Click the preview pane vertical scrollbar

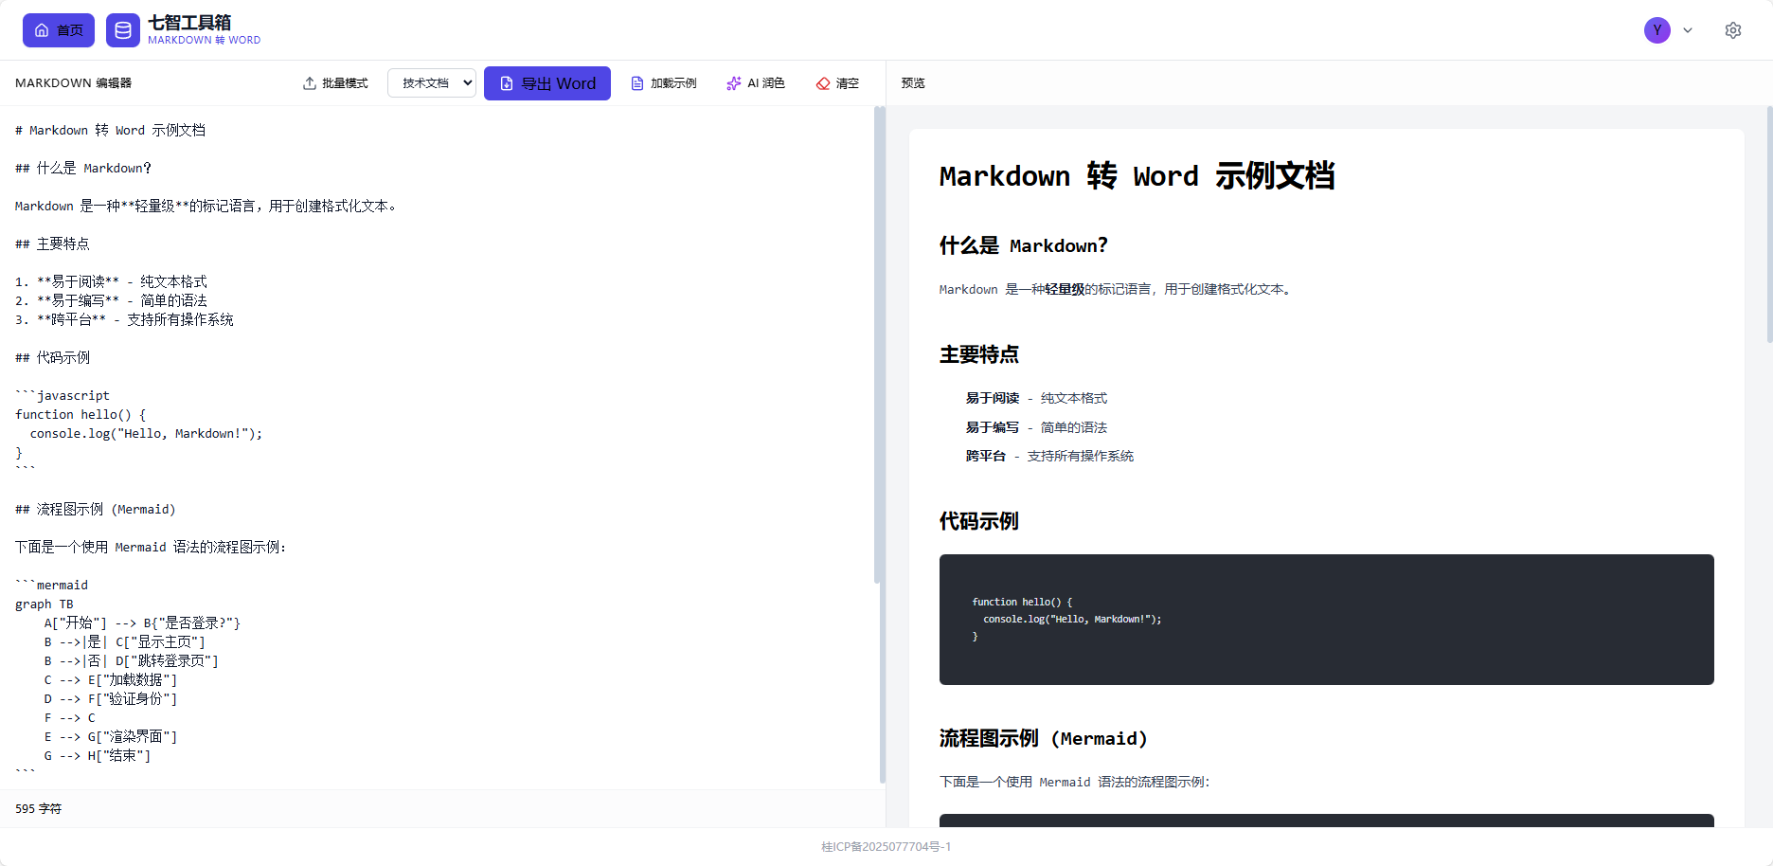[x=1768, y=224]
